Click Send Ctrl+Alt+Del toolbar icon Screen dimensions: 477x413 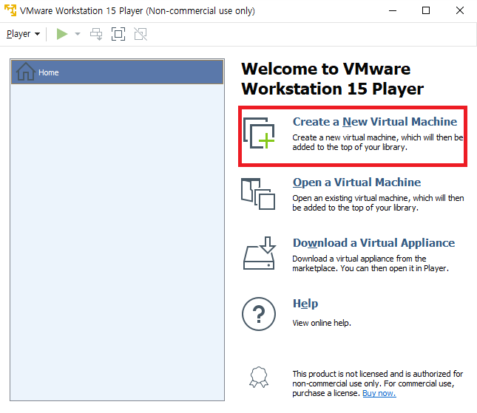click(96, 34)
